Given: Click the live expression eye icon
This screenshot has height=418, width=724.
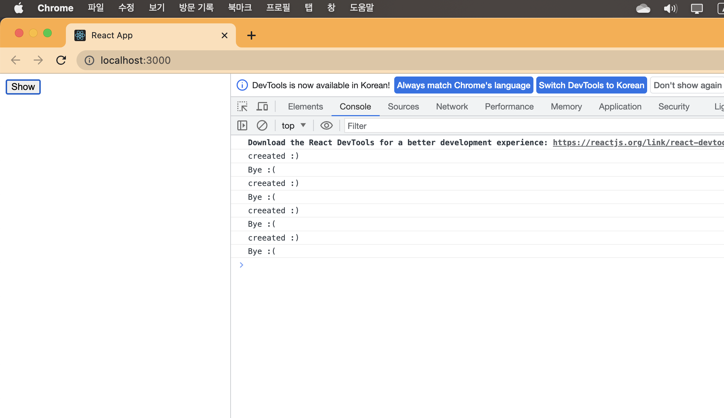Looking at the screenshot, I should pos(326,125).
